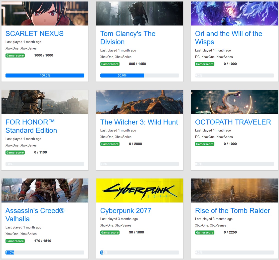Open Tom Clancy's The Division link
The height and width of the screenshot is (260, 279).
[x=128, y=38]
